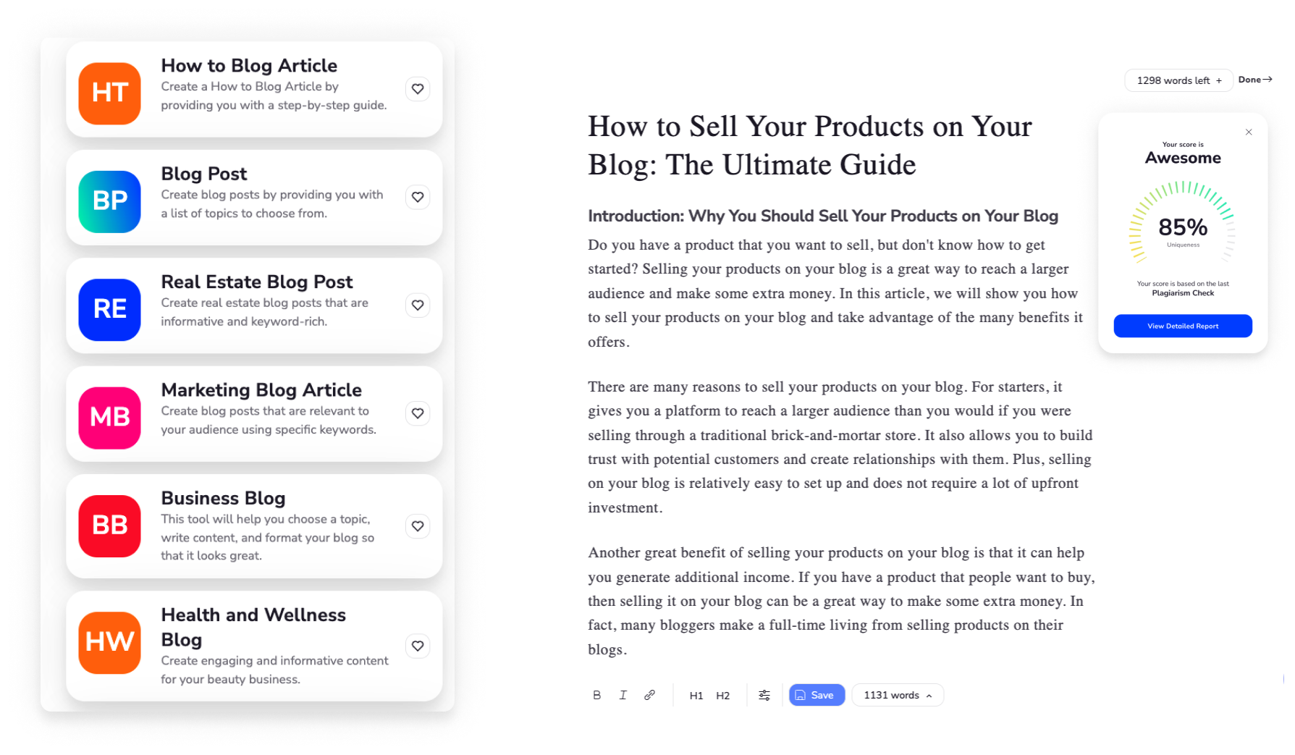The width and height of the screenshot is (1295, 755).
Task: Favorite the Health and Wellness Blog template
Action: click(x=418, y=646)
